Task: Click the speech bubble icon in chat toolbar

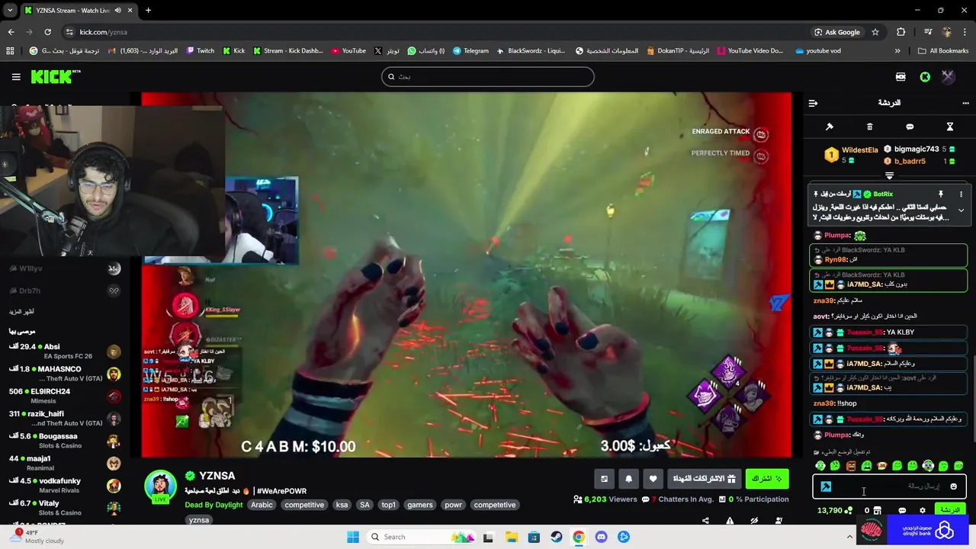Action: (x=910, y=127)
